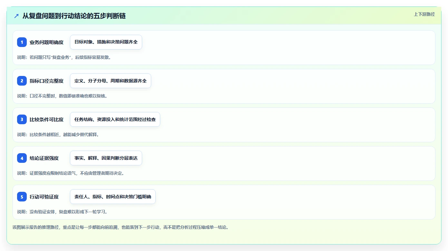Screen dimensions: 448x251
Task: Click the 业务问题明确度 heading
Action: point(46,42)
